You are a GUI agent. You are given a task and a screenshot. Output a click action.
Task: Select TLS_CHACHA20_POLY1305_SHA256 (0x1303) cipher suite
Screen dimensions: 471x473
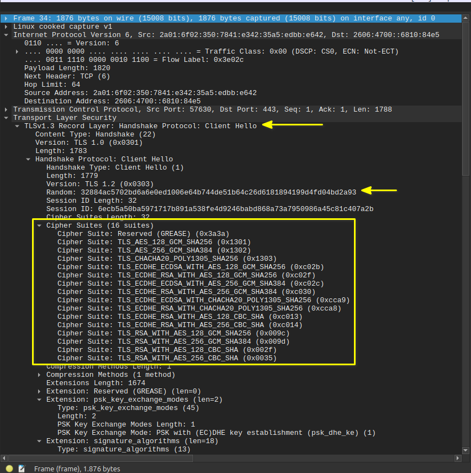click(x=167, y=259)
